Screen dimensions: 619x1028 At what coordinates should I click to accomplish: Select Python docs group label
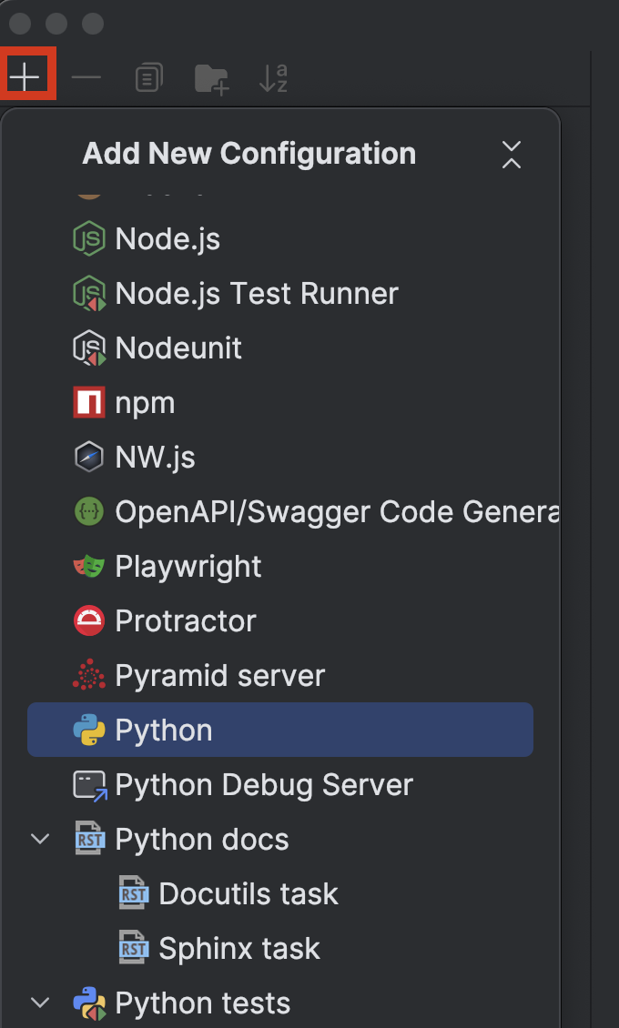pos(202,839)
